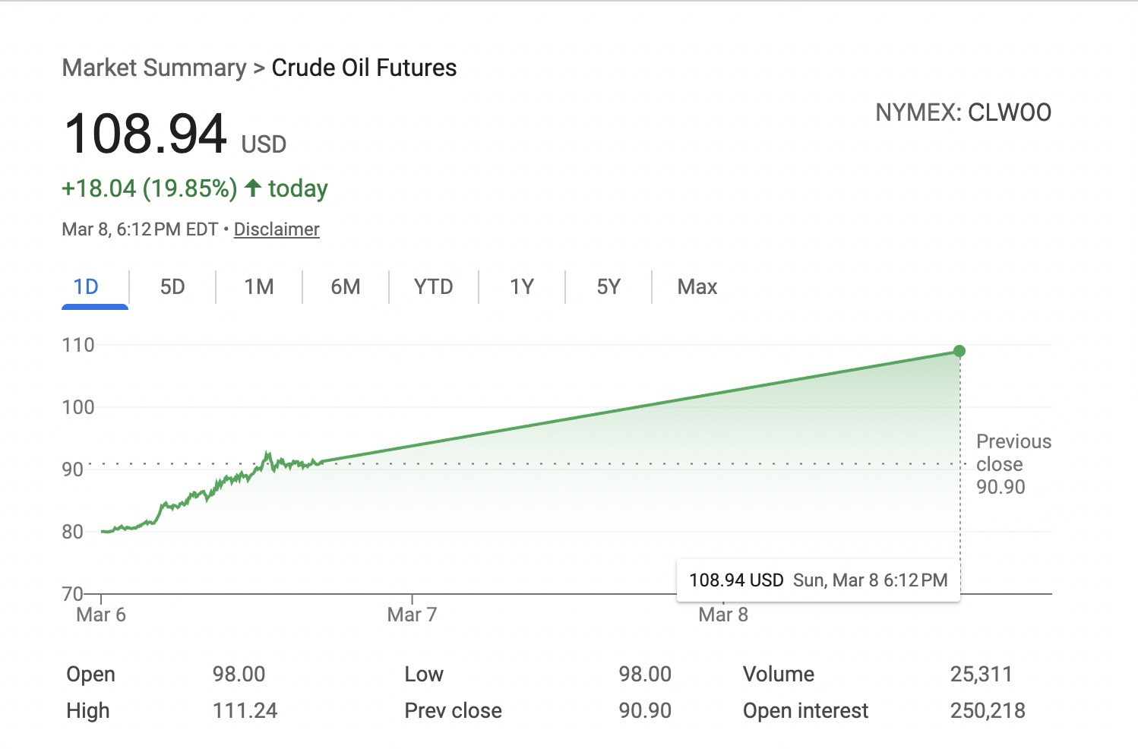Click the green price point dot
This screenshot has height=749, width=1138.
pos(959,351)
